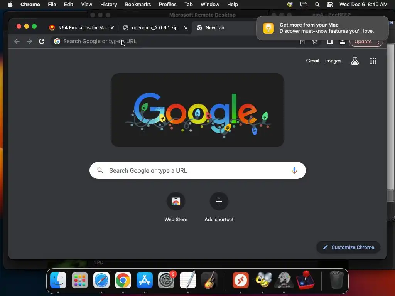
Task: Open the File menu
Action: 52,4
